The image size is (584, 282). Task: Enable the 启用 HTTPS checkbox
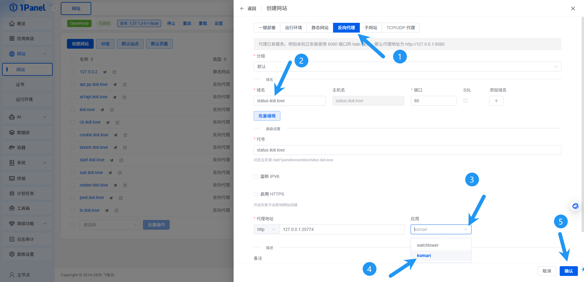click(256, 194)
